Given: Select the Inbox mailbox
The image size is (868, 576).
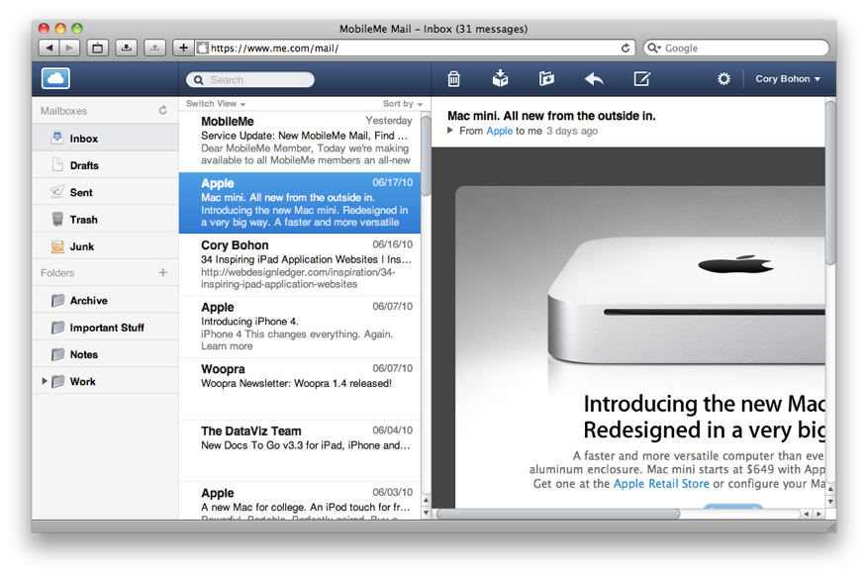Looking at the screenshot, I should pos(105,138).
